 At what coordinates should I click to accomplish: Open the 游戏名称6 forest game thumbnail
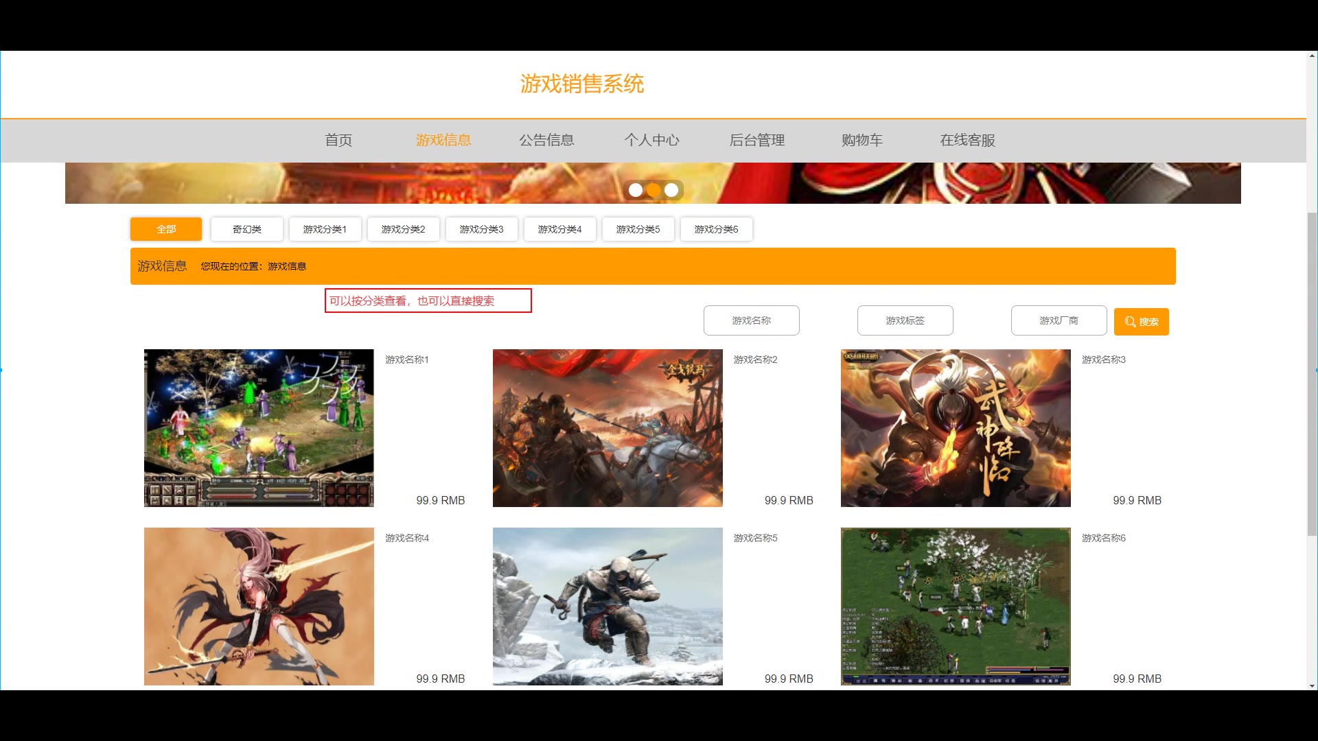pos(956,607)
